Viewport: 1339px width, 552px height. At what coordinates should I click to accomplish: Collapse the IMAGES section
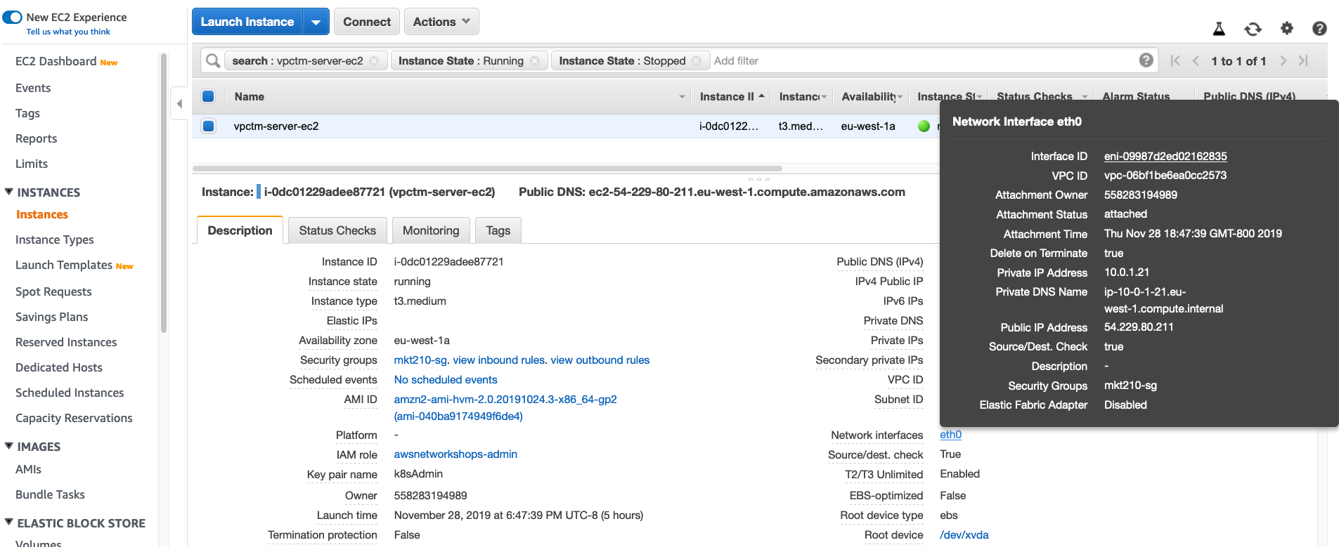9,446
